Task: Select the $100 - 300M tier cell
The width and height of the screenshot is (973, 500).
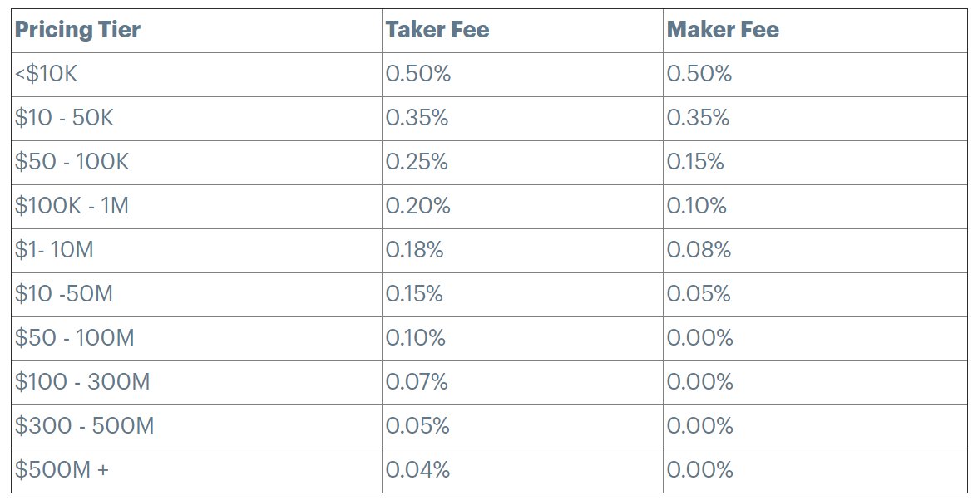Action: point(82,382)
